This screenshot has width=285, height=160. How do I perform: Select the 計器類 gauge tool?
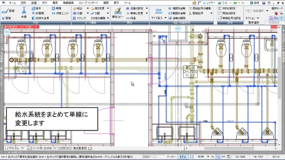pos(38,13)
